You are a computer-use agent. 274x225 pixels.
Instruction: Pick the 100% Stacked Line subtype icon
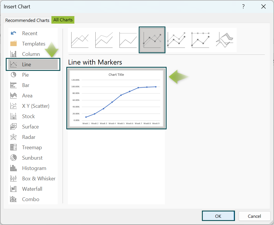[128, 40]
